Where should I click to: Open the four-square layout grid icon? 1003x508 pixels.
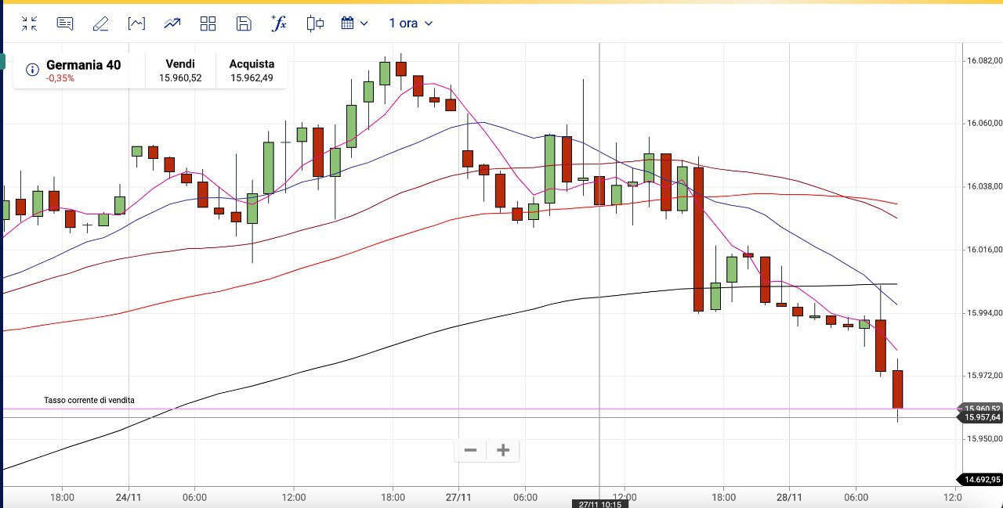208,23
